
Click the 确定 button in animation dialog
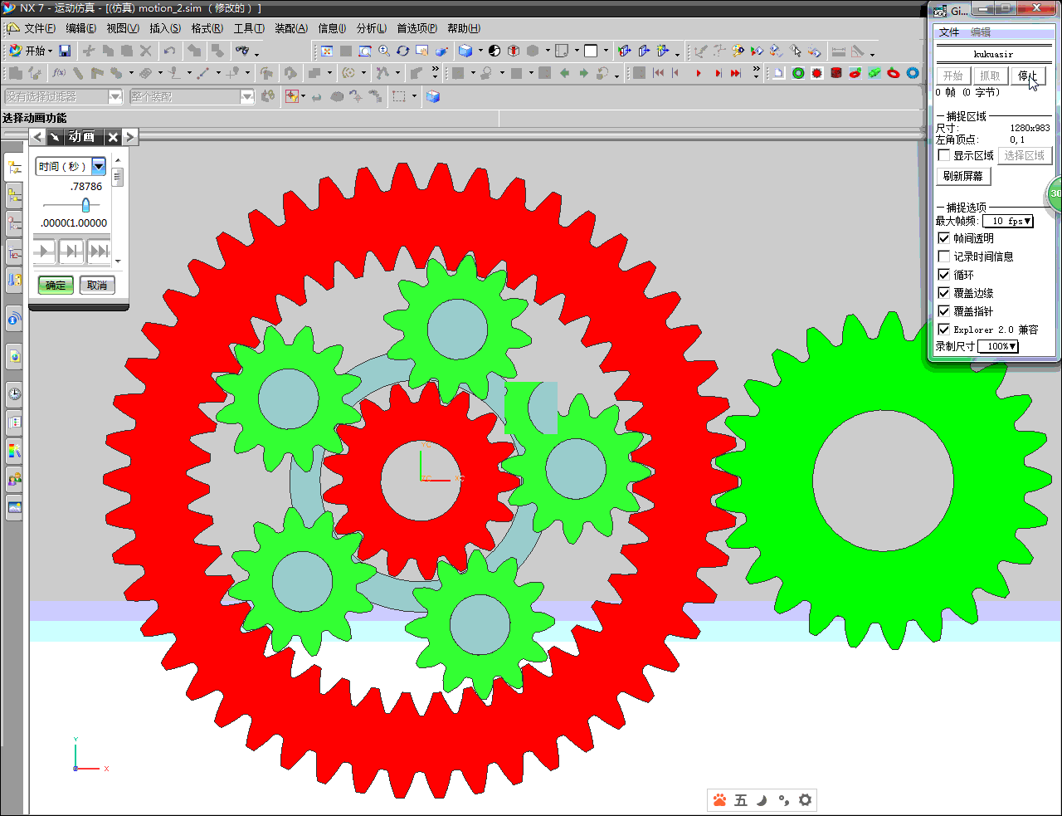coord(56,286)
